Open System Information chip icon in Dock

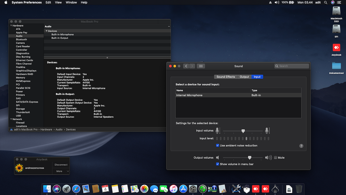[x=212, y=189]
